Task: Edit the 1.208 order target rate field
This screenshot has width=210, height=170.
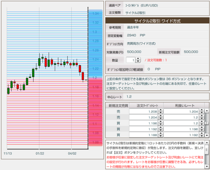Action: [143, 111]
